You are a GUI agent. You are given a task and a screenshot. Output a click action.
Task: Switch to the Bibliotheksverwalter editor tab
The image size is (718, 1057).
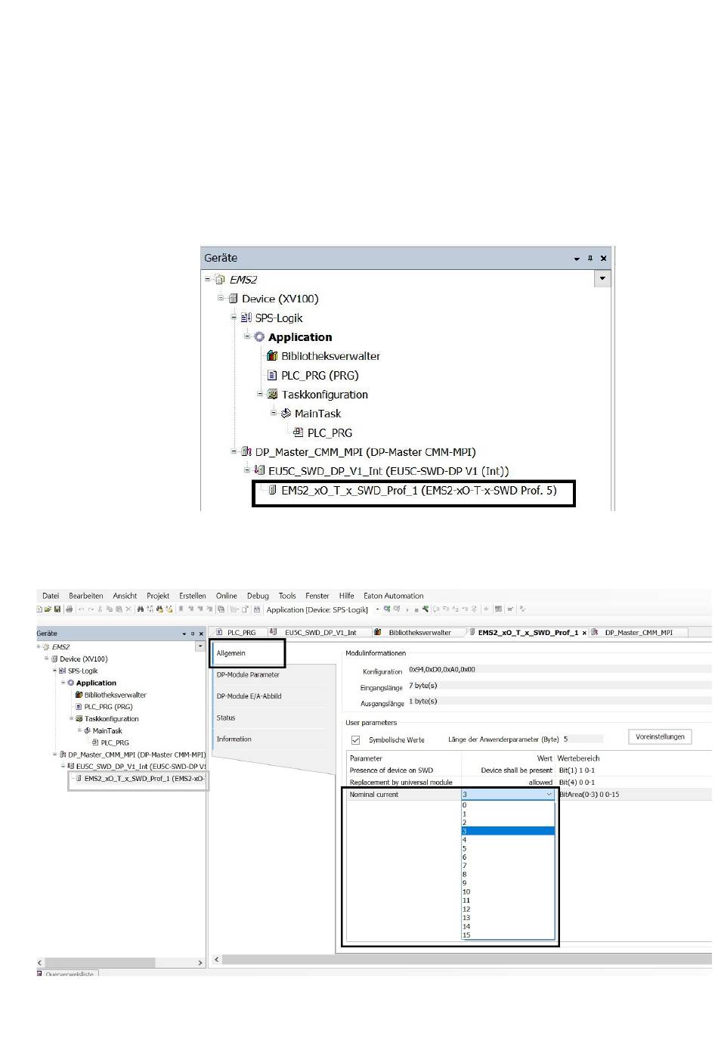419,633
